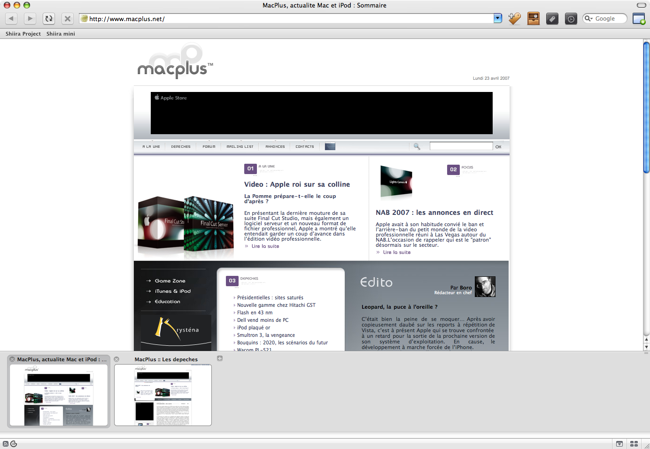Select the MacPlus, actualite Mac et iPod tab
The image size is (650, 449).
point(62,359)
